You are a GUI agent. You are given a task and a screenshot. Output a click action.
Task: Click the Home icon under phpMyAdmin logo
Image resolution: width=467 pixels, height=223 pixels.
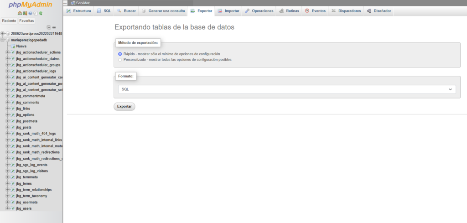20,13
